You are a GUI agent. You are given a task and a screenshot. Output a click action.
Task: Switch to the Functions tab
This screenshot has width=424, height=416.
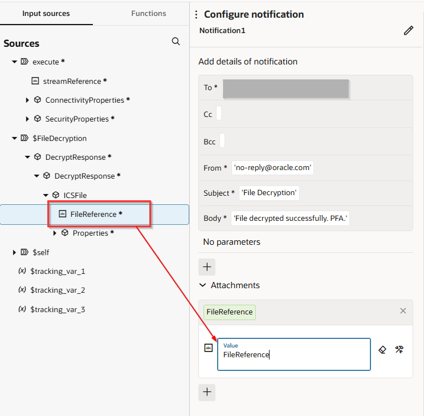click(x=148, y=13)
